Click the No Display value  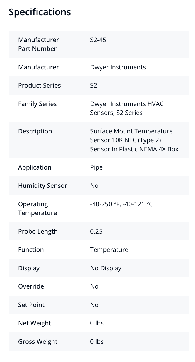click(105, 268)
